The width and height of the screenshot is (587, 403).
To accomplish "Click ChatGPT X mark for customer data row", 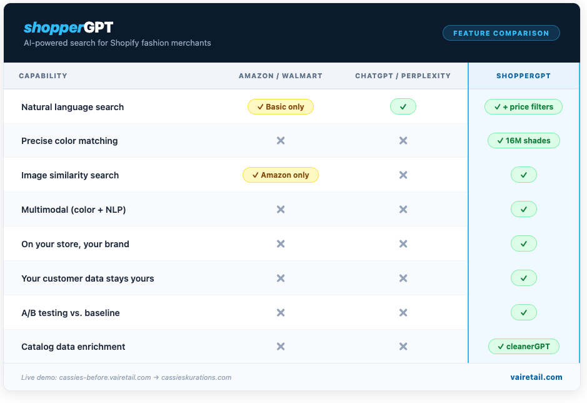I will (x=403, y=278).
